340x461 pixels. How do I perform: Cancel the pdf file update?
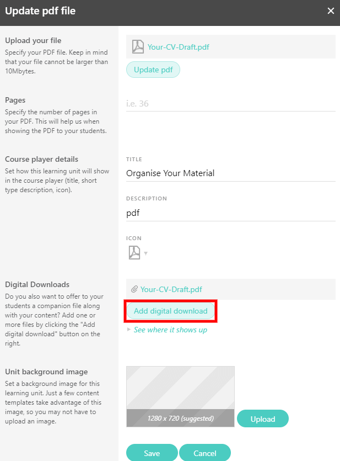205,453
